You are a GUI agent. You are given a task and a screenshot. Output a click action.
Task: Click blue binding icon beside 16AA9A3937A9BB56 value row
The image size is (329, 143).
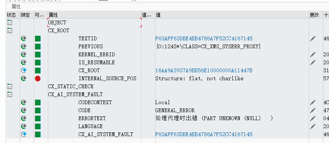(24, 70)
